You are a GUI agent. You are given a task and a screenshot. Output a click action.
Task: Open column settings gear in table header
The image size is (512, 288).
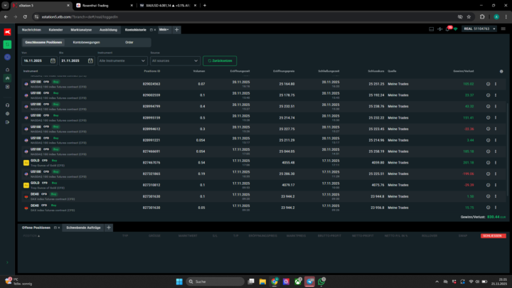(x=501, y=71)
